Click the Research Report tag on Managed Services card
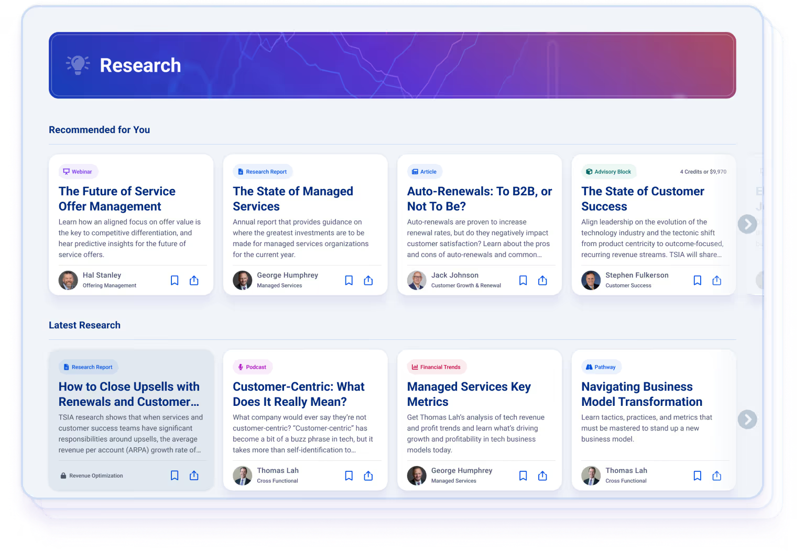The width and height of the screenshot is (805, 553). 263,172
